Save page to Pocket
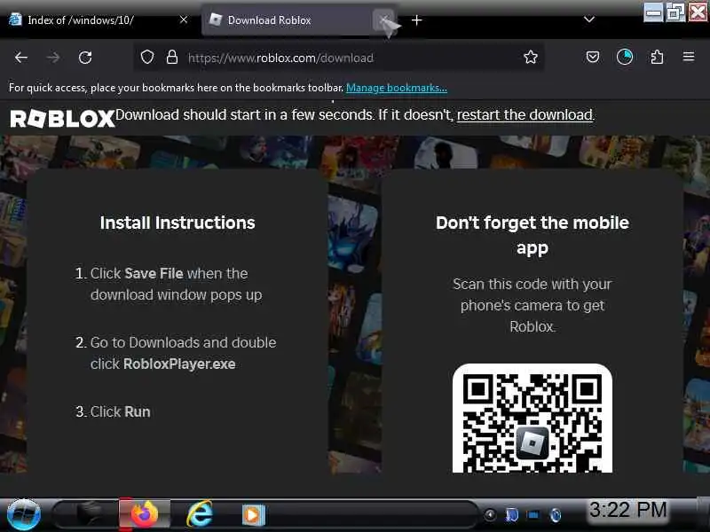Screen dimensions: 710x532 coord(593,57)
